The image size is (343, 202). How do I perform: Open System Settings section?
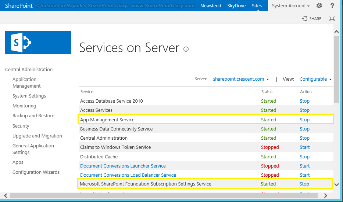coord(29,96)
